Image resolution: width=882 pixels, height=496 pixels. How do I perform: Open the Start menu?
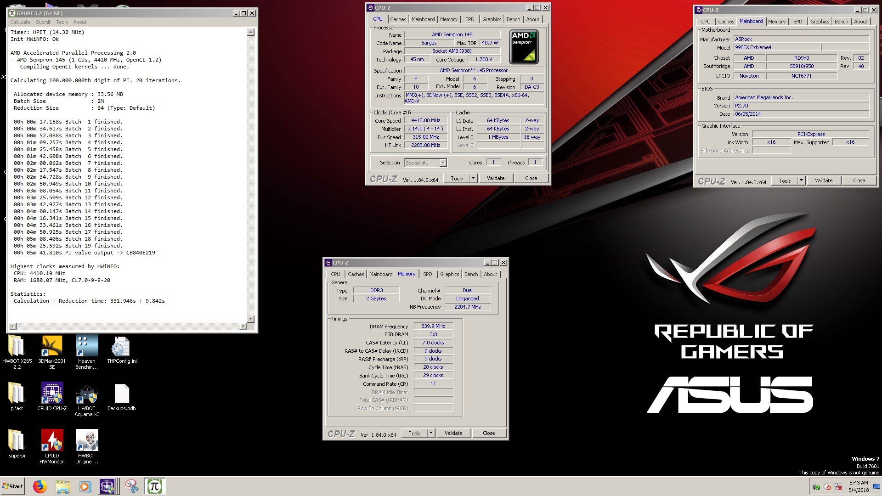pos(13,486)
